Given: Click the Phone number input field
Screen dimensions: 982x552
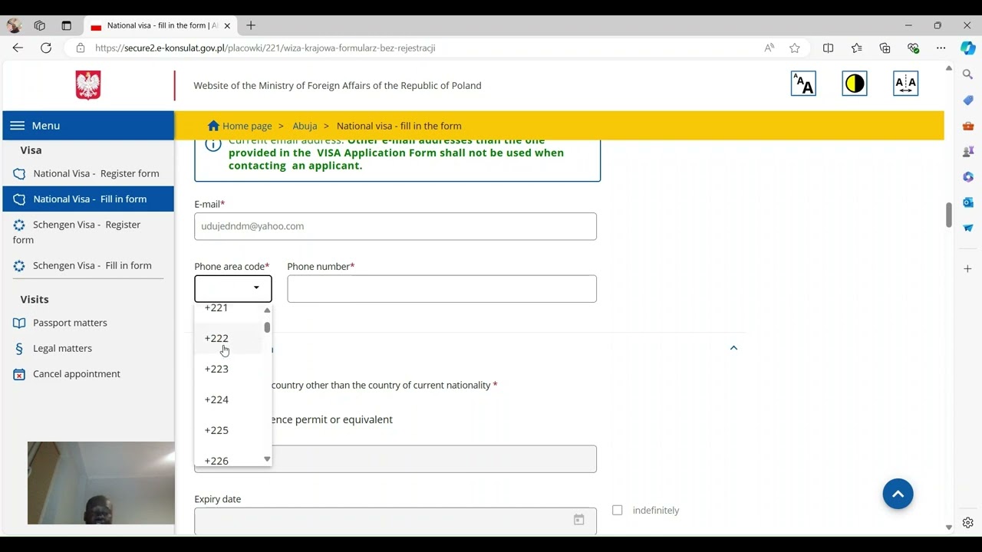Looking at the screenshot, I should click(442, 288).
